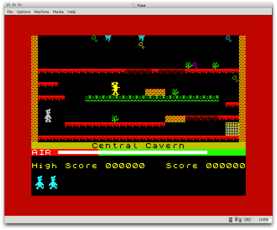Click the cassette tape status icon
277x230 pixels.
point(247,220)
